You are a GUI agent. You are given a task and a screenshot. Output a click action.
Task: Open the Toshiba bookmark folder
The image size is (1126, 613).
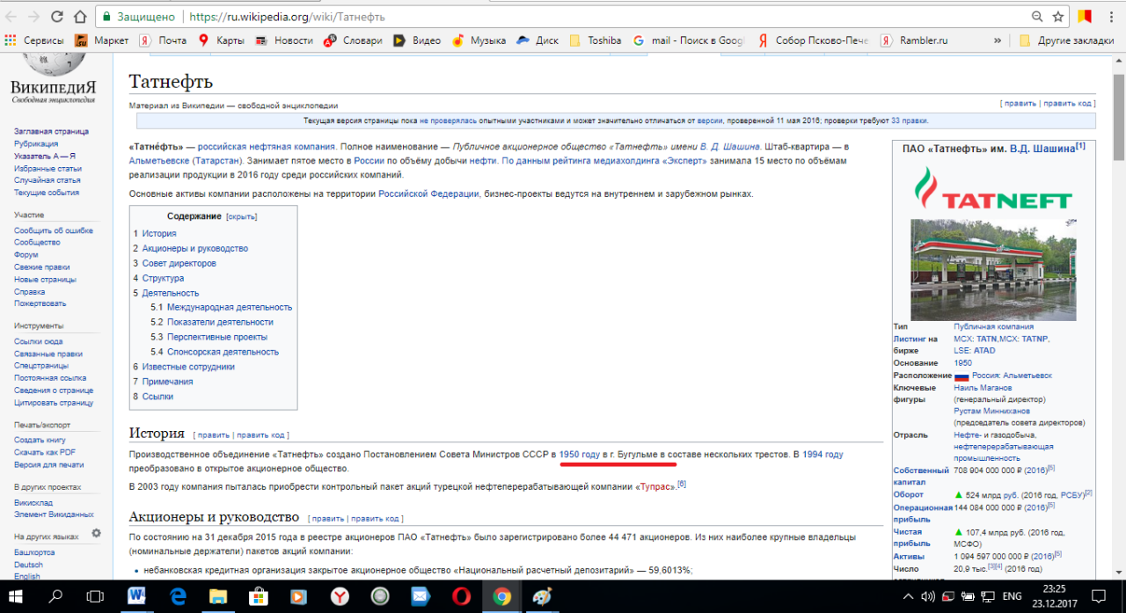(596, 40)
